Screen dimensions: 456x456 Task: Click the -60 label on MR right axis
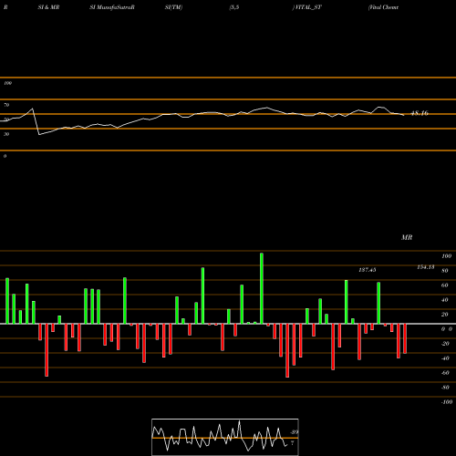tap(445, 373)
